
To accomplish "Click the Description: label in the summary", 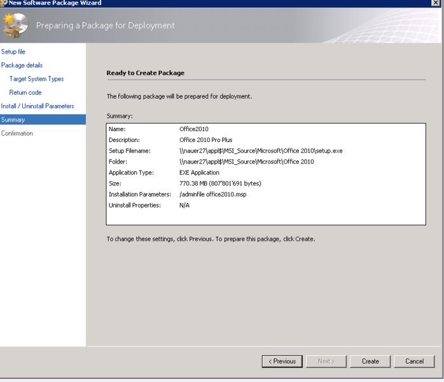I will point(124,140).
